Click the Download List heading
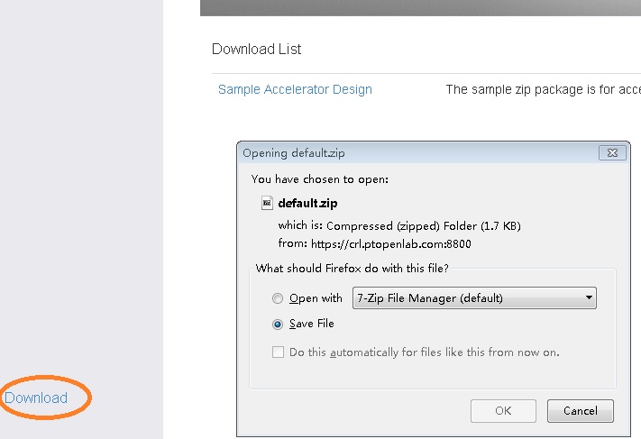The image size is (641, 439). [x=256, y=49]
